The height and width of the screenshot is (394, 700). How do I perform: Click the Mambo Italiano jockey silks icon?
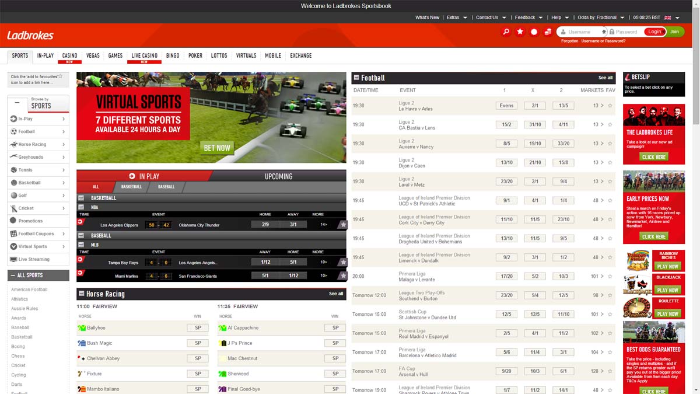(82, 389)
